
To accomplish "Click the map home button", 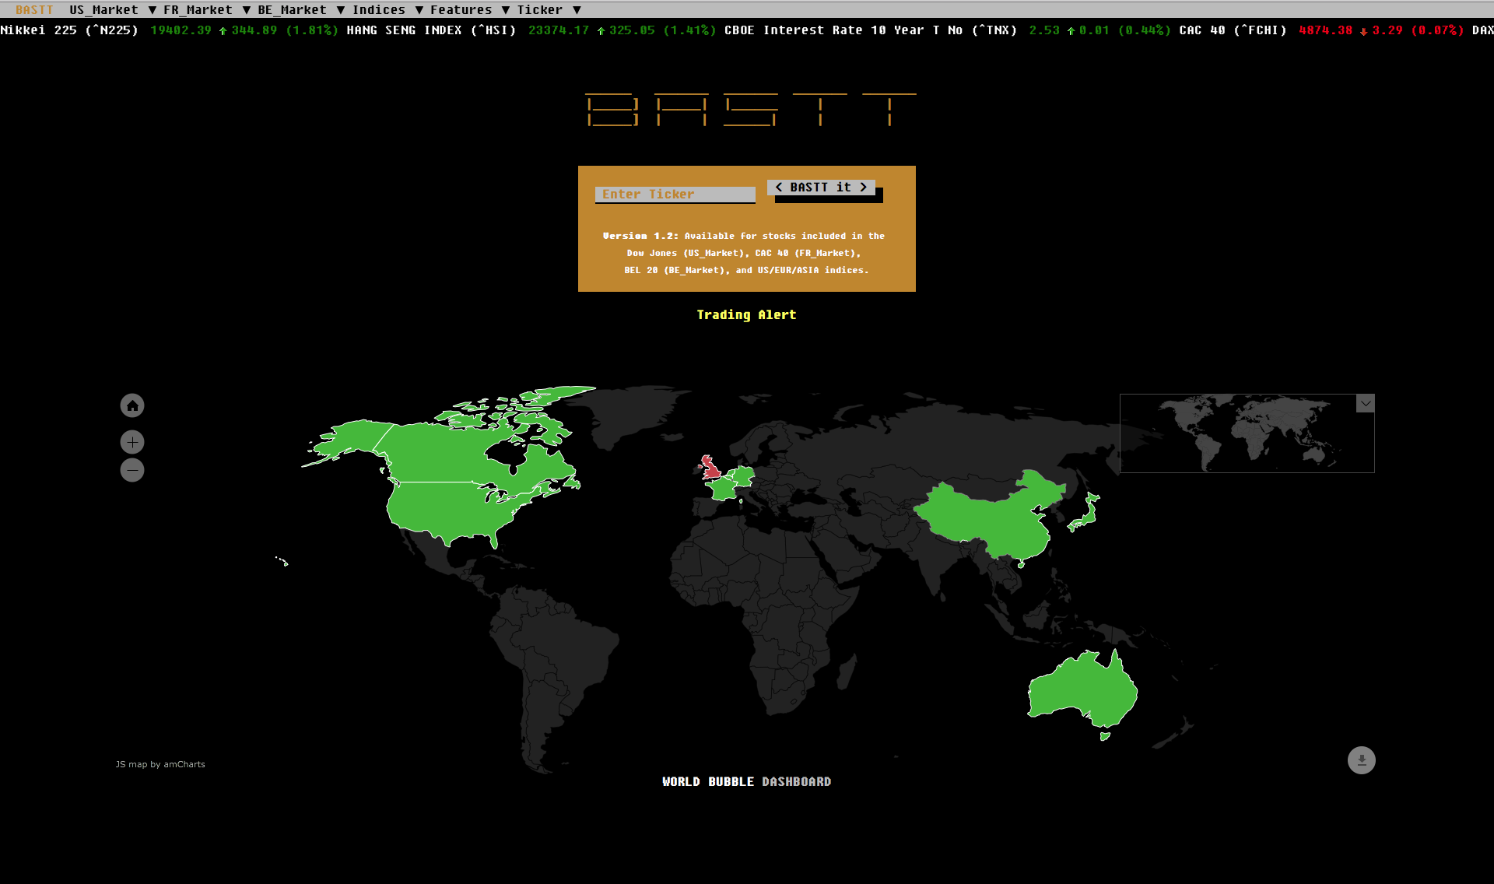I will click(x=132, y=405).
